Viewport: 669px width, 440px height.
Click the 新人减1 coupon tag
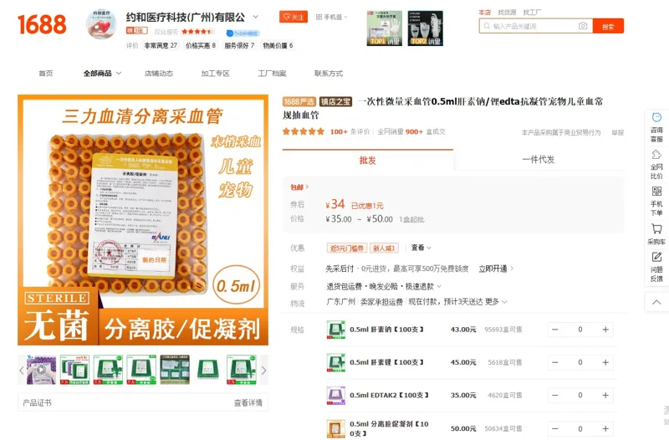click(384, 248)
